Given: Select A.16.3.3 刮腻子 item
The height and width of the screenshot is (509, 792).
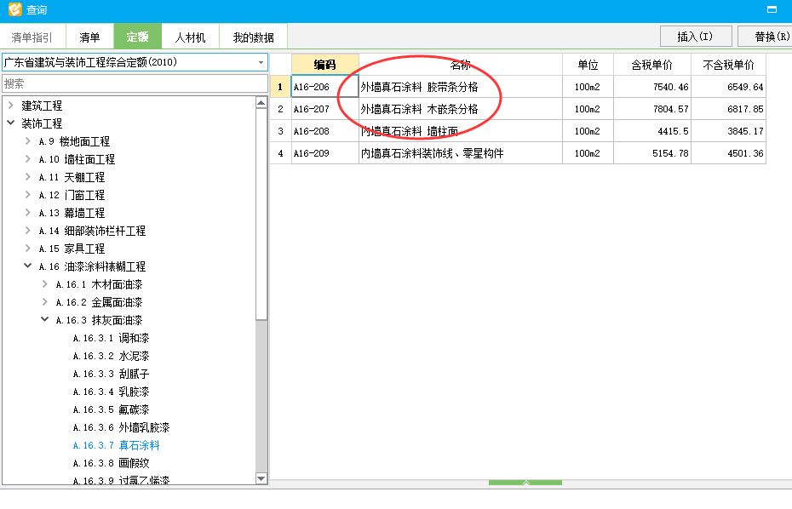Looking at the screenshot, I should click(111, 374).
